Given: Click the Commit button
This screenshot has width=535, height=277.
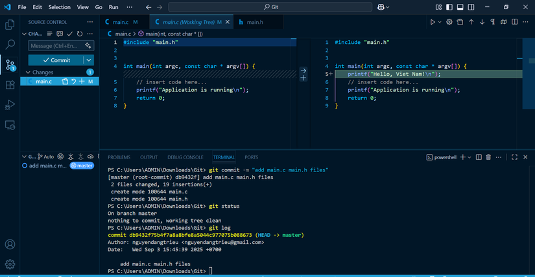Looking at the screenshot, I should click(x=56, y=60).
